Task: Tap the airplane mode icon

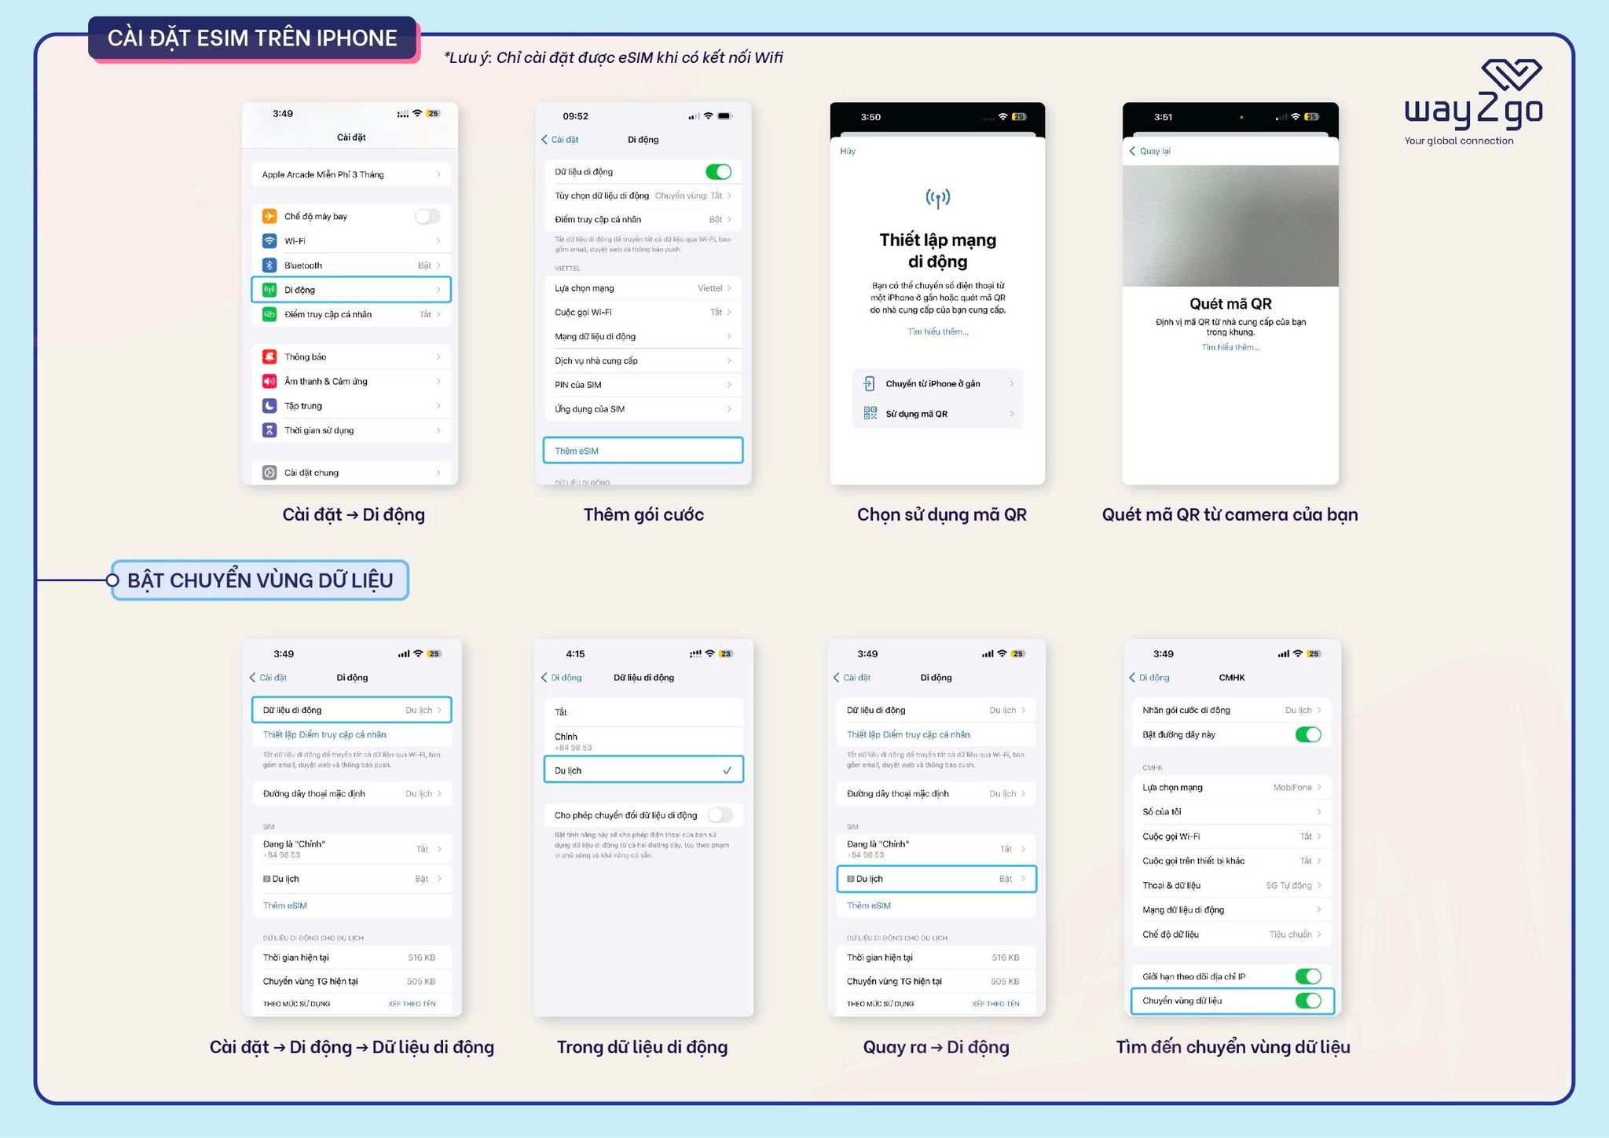Action: pyautogui.click(x=269, y=216)
